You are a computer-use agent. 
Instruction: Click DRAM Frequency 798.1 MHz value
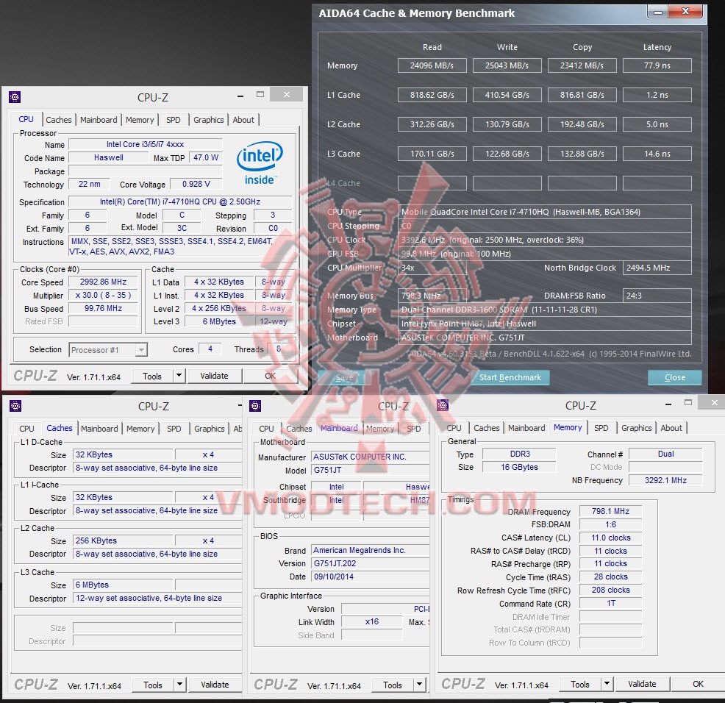611,511
